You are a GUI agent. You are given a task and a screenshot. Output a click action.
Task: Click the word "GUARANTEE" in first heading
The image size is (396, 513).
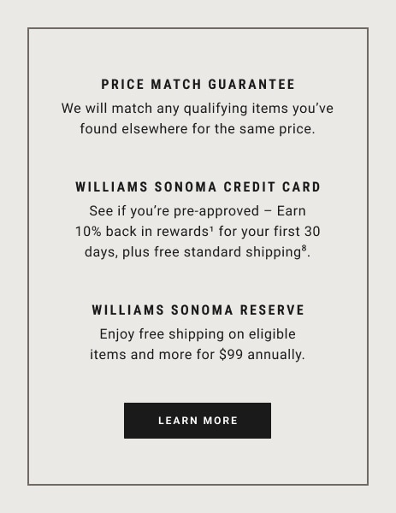(x=251, y=85)
